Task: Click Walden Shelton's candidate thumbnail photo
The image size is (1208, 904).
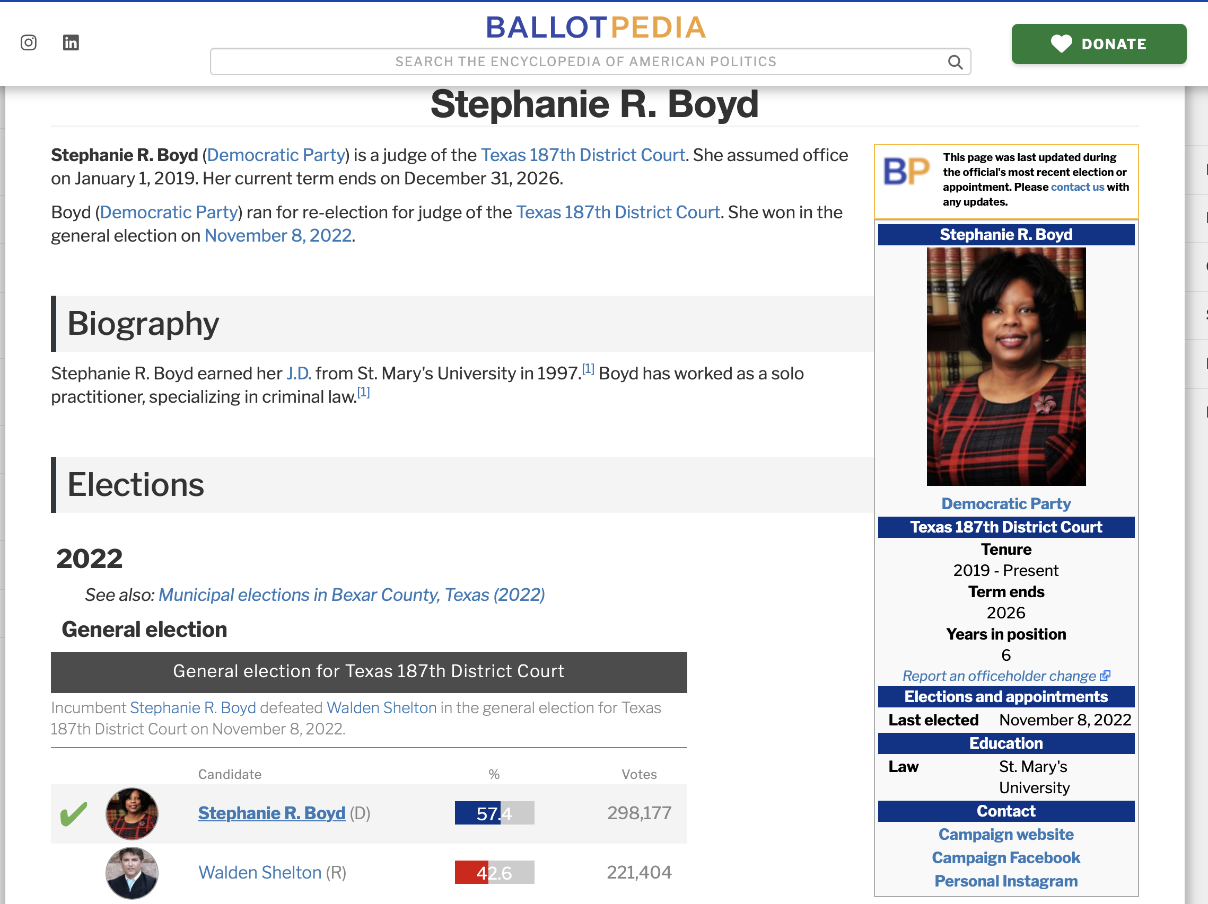Action: tap(132, 872)
